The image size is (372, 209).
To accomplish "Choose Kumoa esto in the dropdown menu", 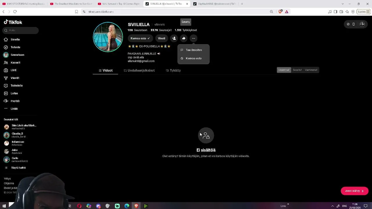I will click(x=194, y=58).
